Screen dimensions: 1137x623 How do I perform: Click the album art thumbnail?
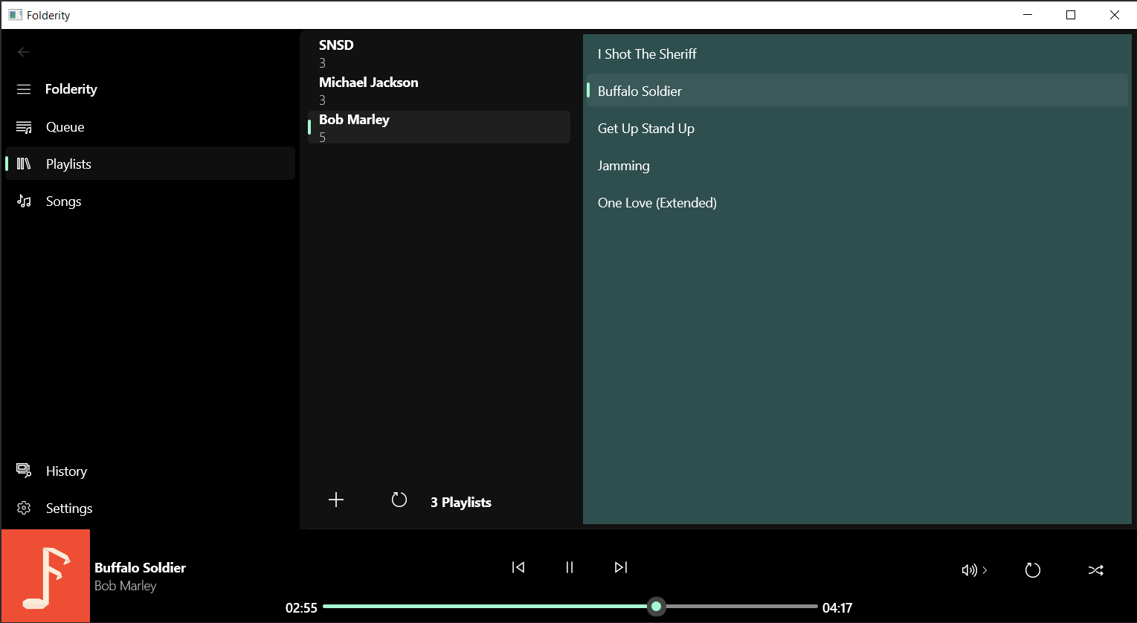(x=45, y=575)
